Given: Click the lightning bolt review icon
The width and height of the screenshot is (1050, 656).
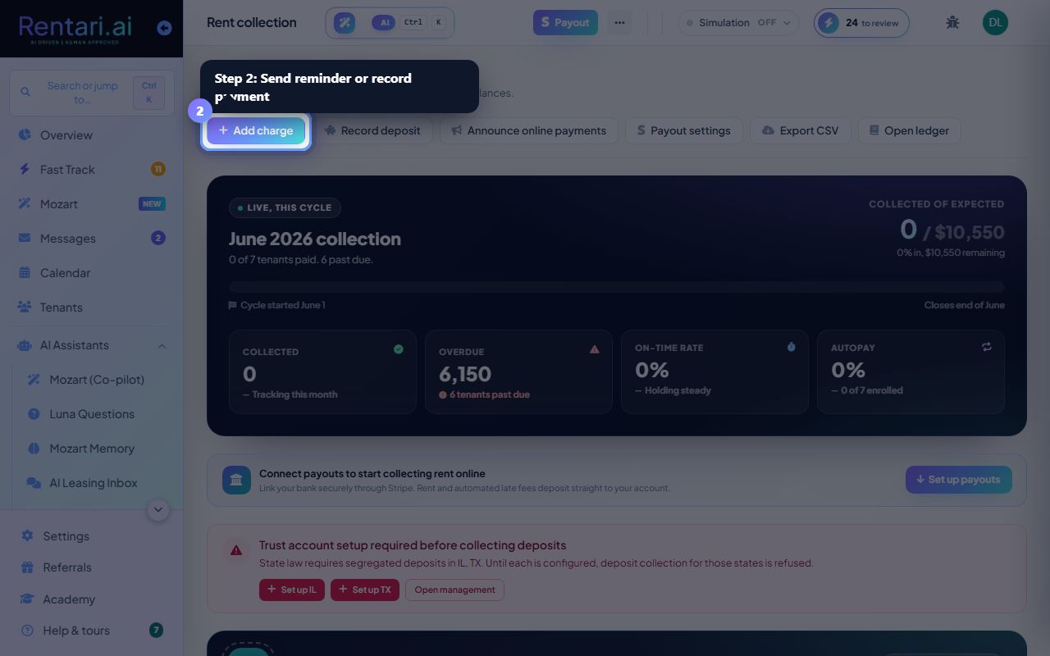Looking at the screenshot, I should [829, 23].
